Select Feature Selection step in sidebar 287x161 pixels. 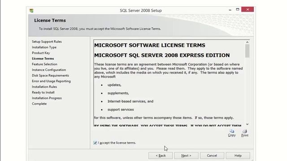(44, 64)
